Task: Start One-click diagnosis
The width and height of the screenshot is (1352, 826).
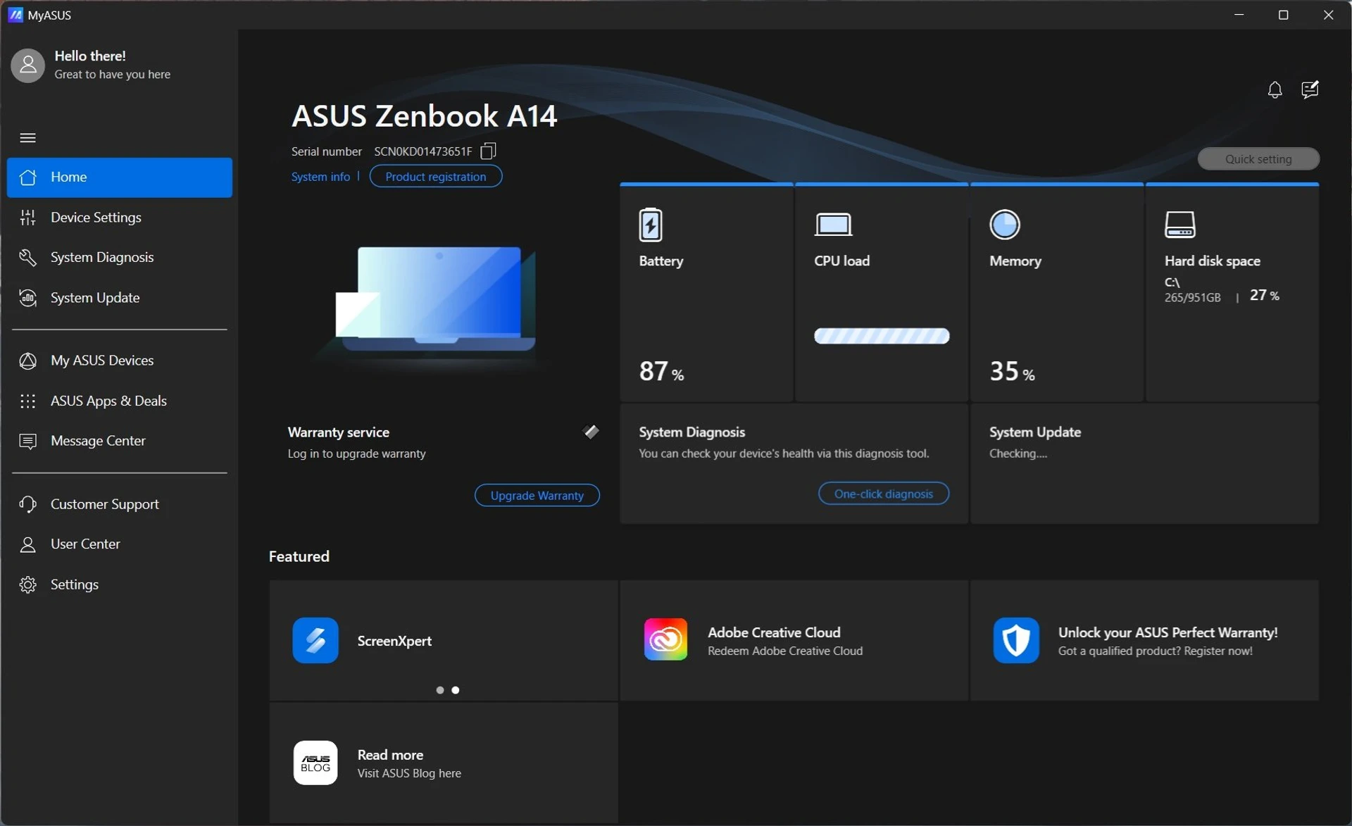Action: 883,494
